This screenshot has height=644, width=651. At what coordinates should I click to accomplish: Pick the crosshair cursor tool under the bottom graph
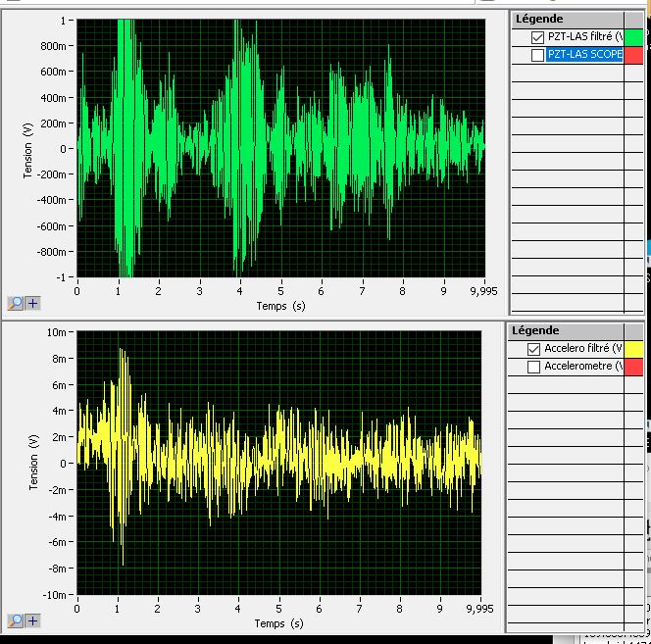tap(32, 620)
